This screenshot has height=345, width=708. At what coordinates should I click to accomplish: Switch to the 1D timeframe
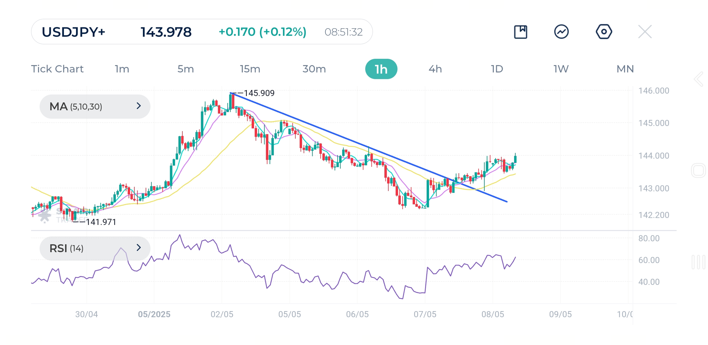coord(497,69)
